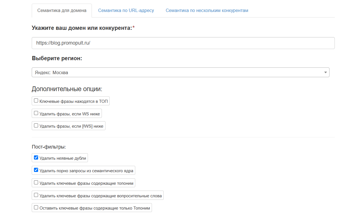Switch to the Семантика для домена tab
Screen dimensions: 354x214
[62, 11]
